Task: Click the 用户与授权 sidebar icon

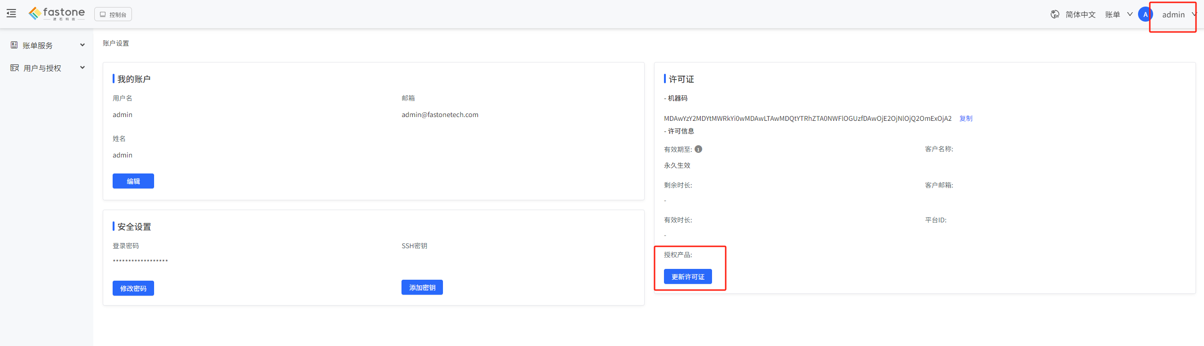Action: [15, 68]
